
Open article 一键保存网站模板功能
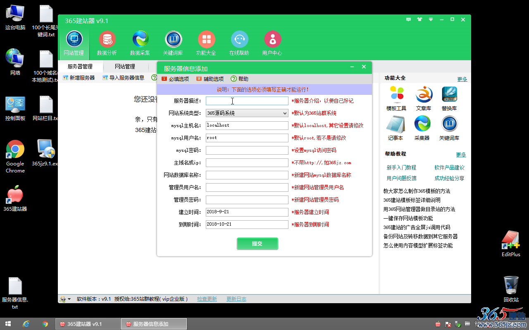[x=408, y=218]
